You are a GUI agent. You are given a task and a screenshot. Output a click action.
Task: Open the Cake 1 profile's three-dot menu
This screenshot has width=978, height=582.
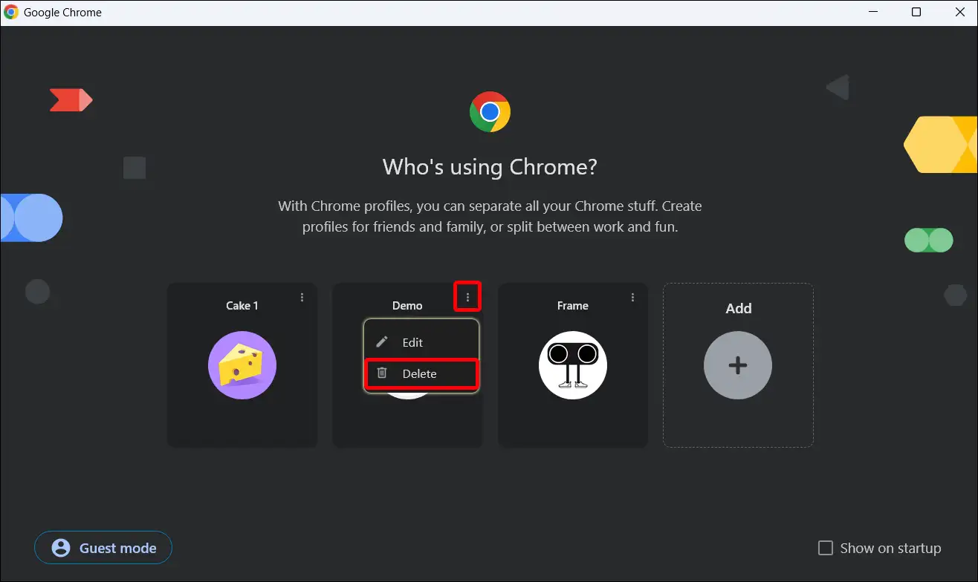point(302,298)
